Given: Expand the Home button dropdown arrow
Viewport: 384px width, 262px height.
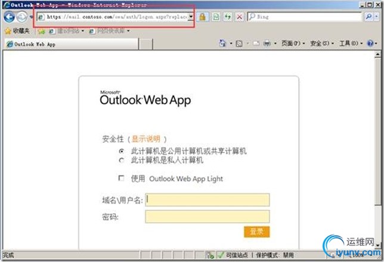Looking at the screenshot, I should [x=231, y=43].
